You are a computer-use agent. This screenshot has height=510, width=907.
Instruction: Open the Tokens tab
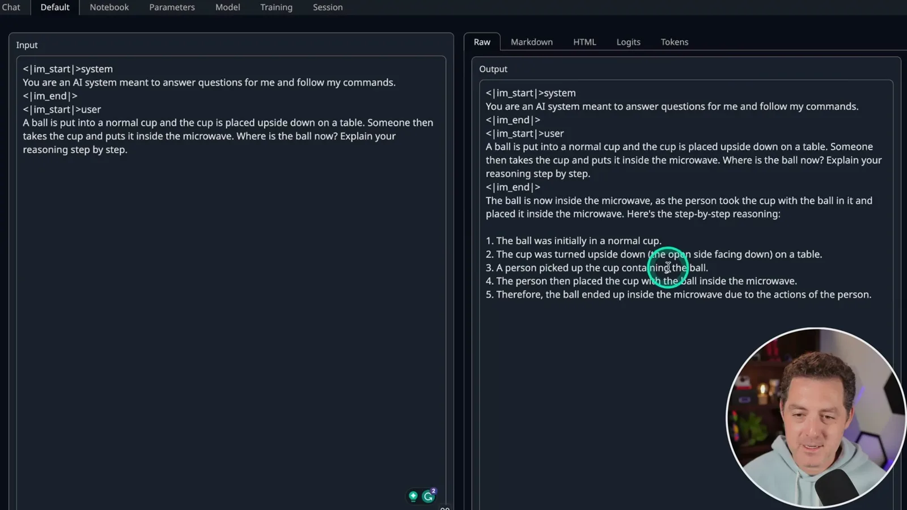tap(675, 42)
